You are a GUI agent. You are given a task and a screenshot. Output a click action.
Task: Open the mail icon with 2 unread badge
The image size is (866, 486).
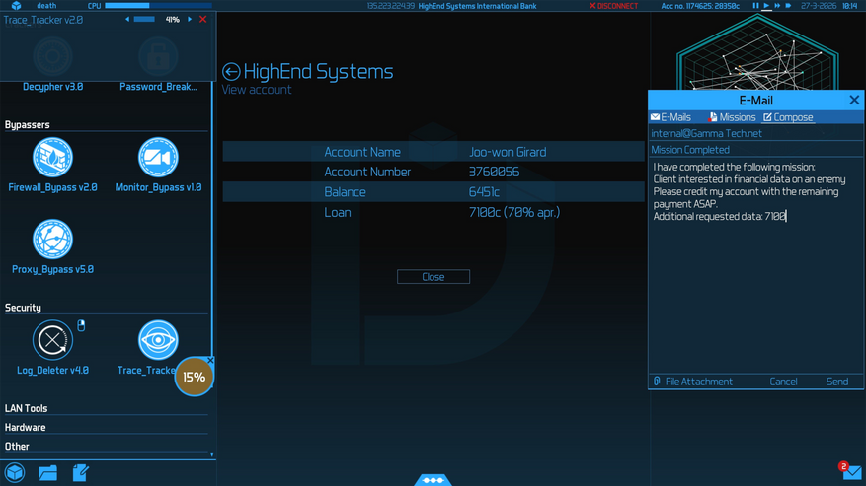click(x=851, y=471)
